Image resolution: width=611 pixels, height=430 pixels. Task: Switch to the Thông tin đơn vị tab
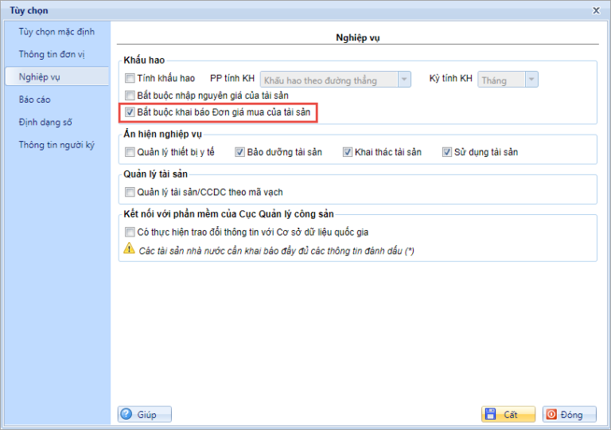[x=53, y=54]
